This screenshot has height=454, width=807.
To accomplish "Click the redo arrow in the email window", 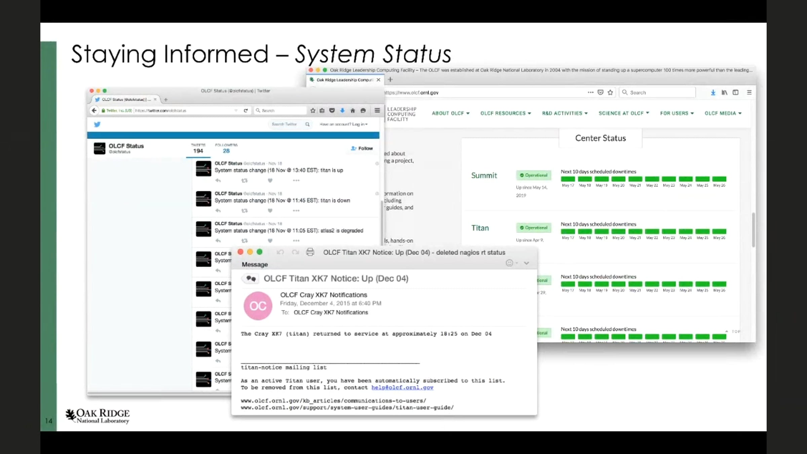I will [x=296, y=252].
